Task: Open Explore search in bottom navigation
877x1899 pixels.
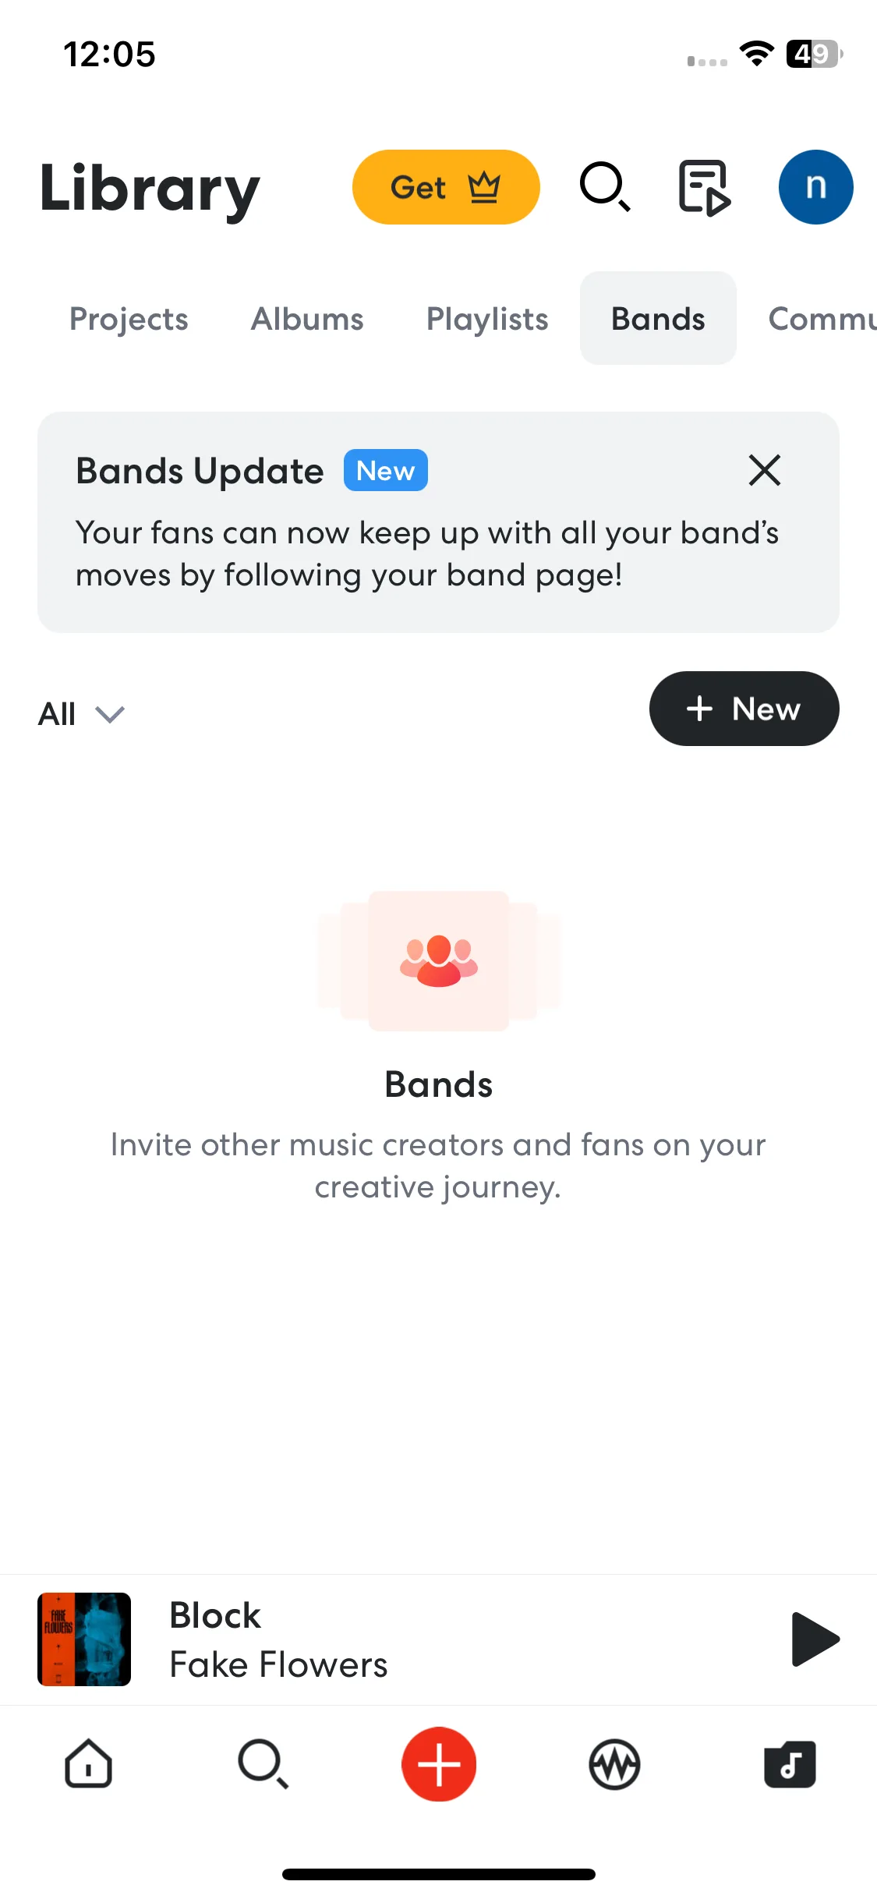Action: click(x=263, y=1763)
